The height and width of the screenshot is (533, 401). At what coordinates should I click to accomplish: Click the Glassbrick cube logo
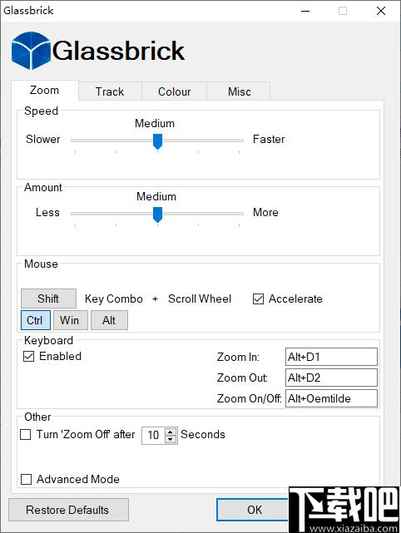31,51
